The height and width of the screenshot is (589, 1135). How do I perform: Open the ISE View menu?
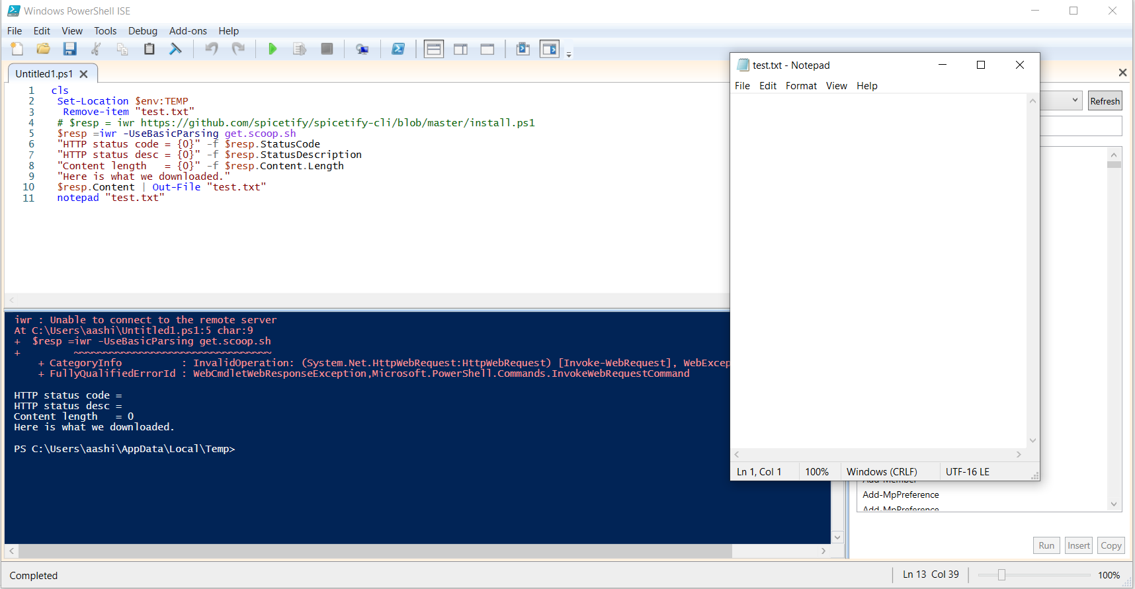pos(72,31)
